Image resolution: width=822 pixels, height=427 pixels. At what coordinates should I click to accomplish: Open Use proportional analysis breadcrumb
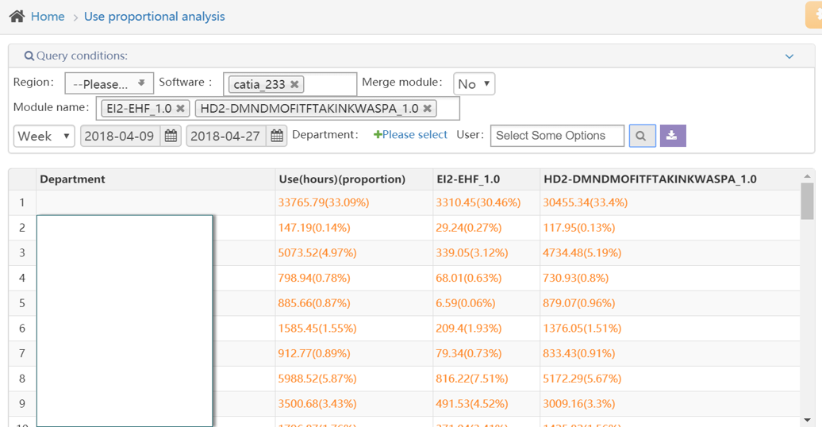[x=154, y=16]
